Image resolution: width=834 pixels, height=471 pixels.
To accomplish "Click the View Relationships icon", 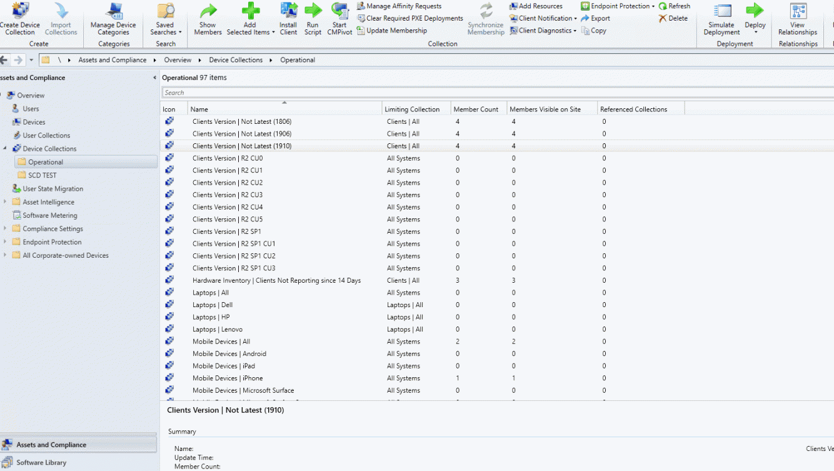I will coord(797,19).
